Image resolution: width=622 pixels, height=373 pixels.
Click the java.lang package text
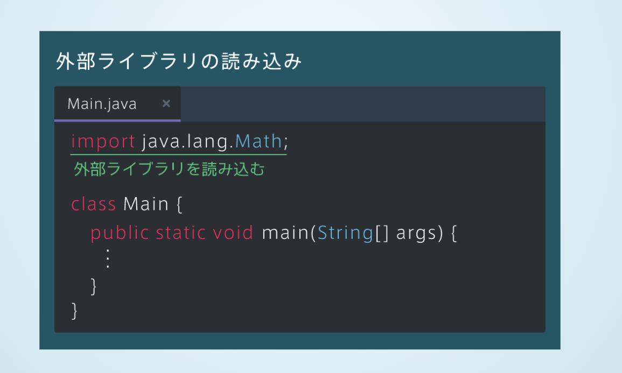pyautogui.click(x=185, y=142)
